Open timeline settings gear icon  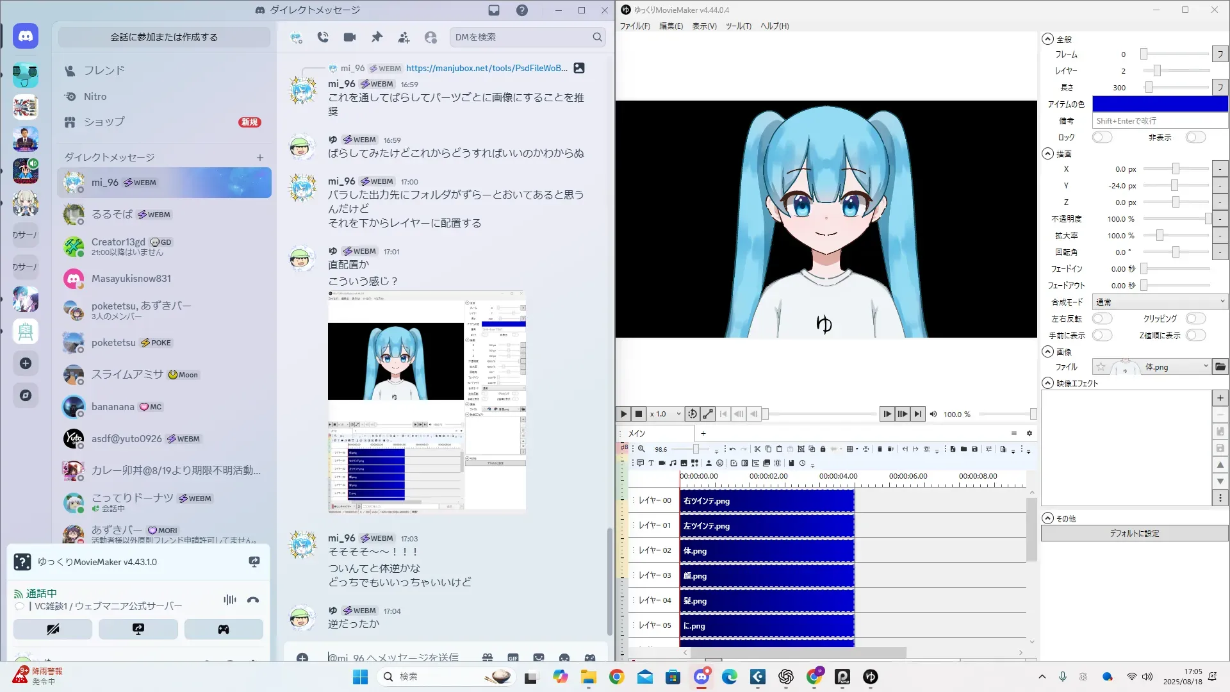click(x=1029, y=433)
